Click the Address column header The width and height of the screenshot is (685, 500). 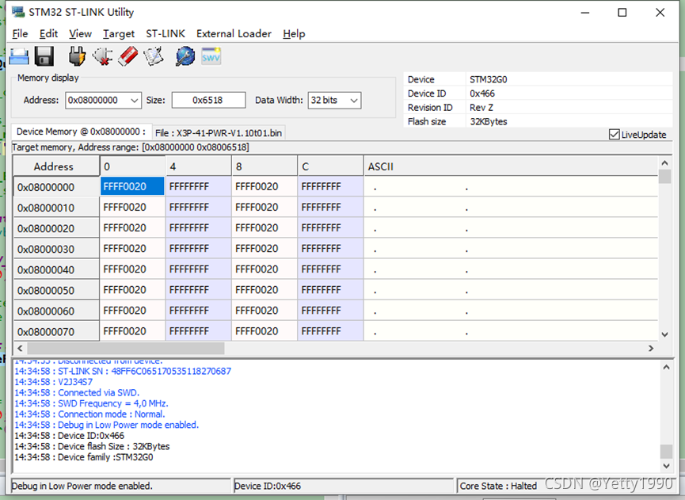56,166
